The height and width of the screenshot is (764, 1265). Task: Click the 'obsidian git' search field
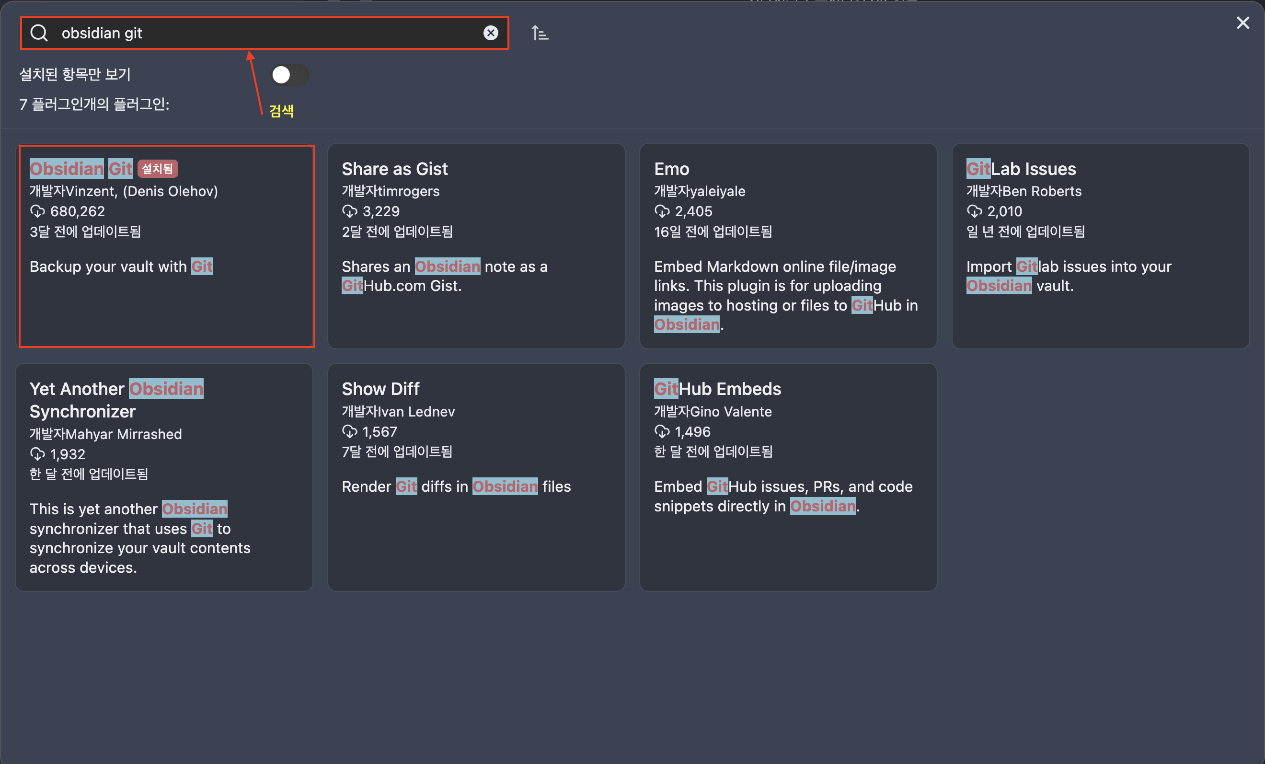[x=267, y=33]
